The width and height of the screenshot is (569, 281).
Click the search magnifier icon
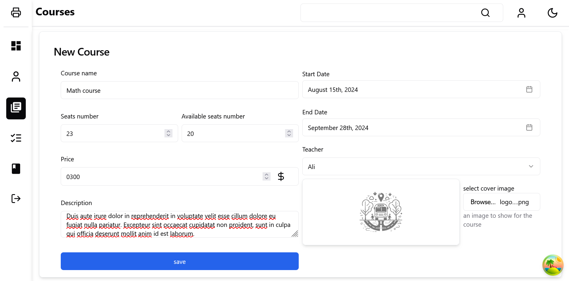click(x=485, y=13)
